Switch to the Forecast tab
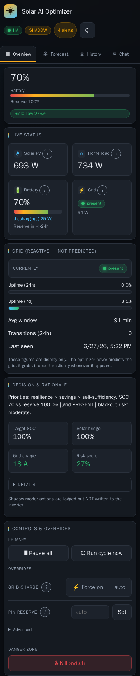This screenshot has height=676, width=140. [x=56, y=54]
